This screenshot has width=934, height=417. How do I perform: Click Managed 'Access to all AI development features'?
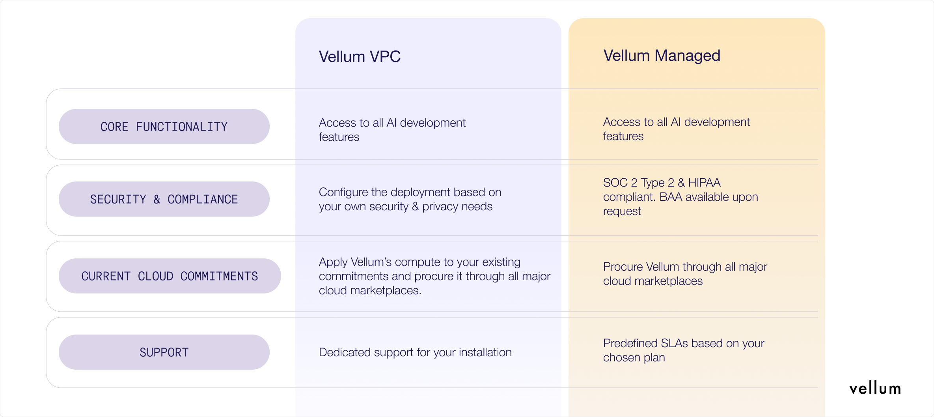point(676,129)
